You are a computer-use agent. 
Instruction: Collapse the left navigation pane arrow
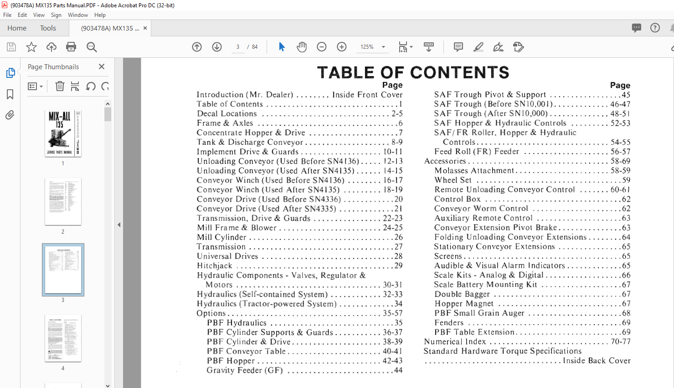[x=119, y=225]
